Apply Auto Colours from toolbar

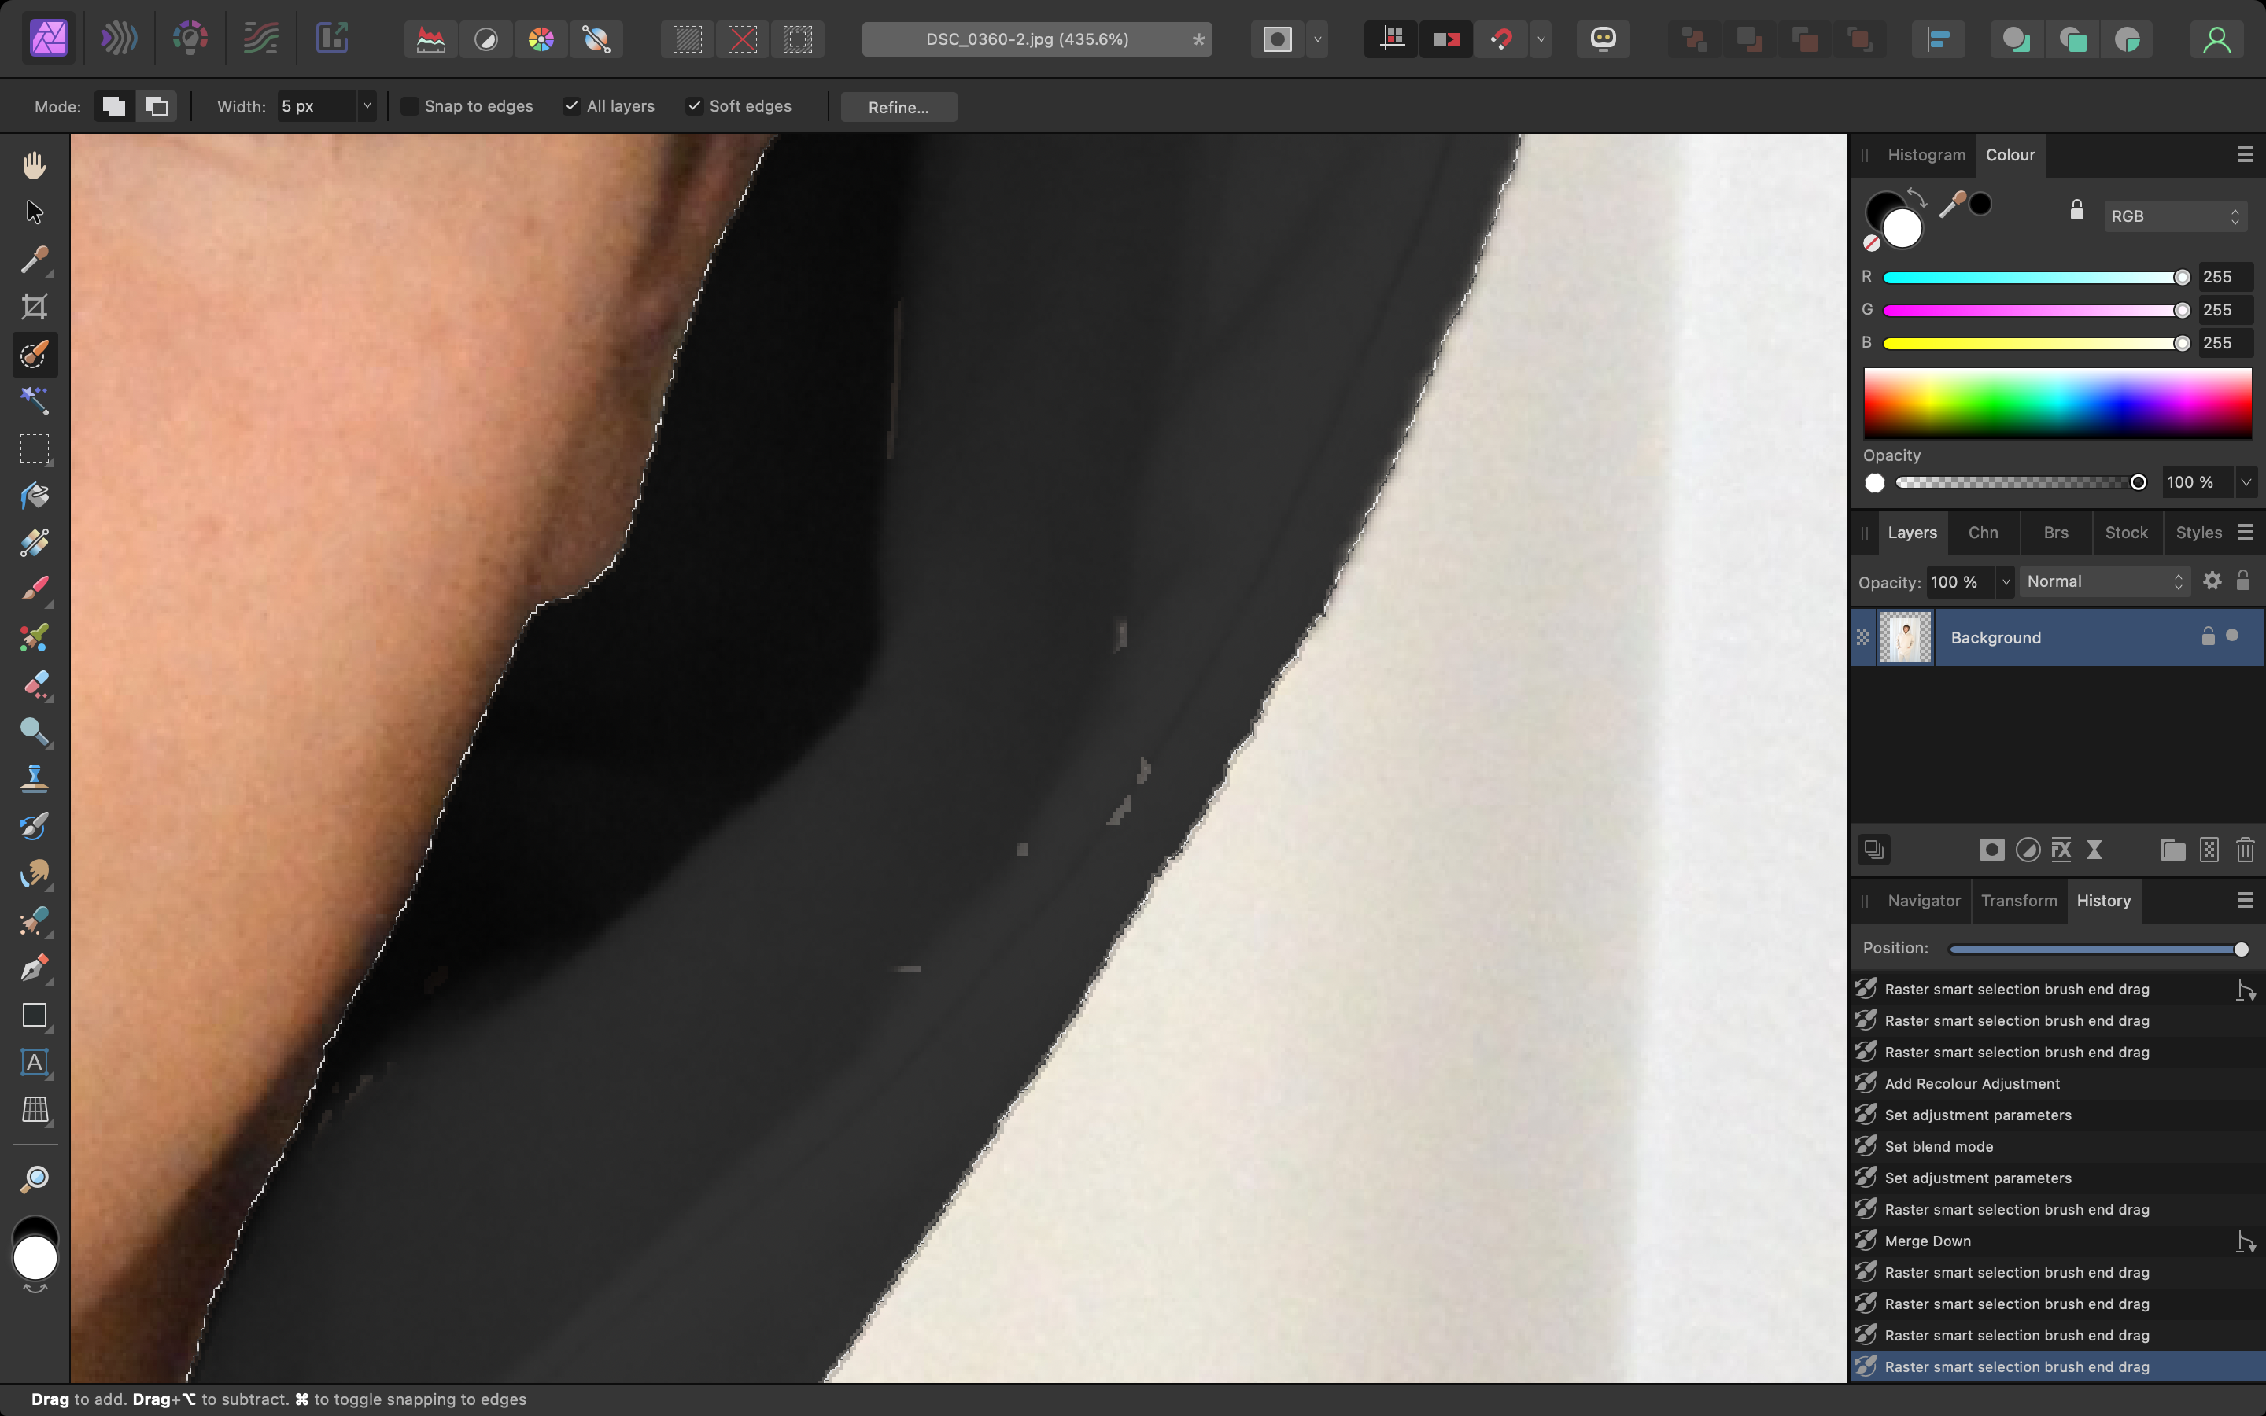click(541, 39)
